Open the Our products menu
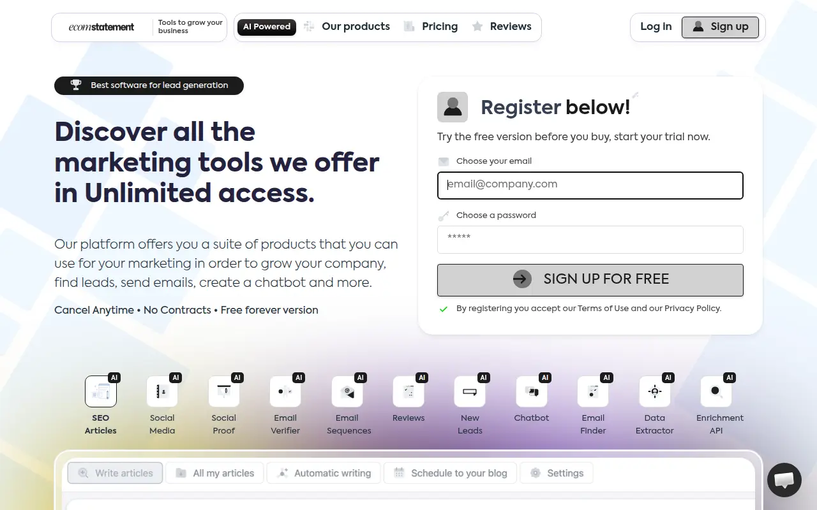The image size is (817, 510). [x=347, y=27]
